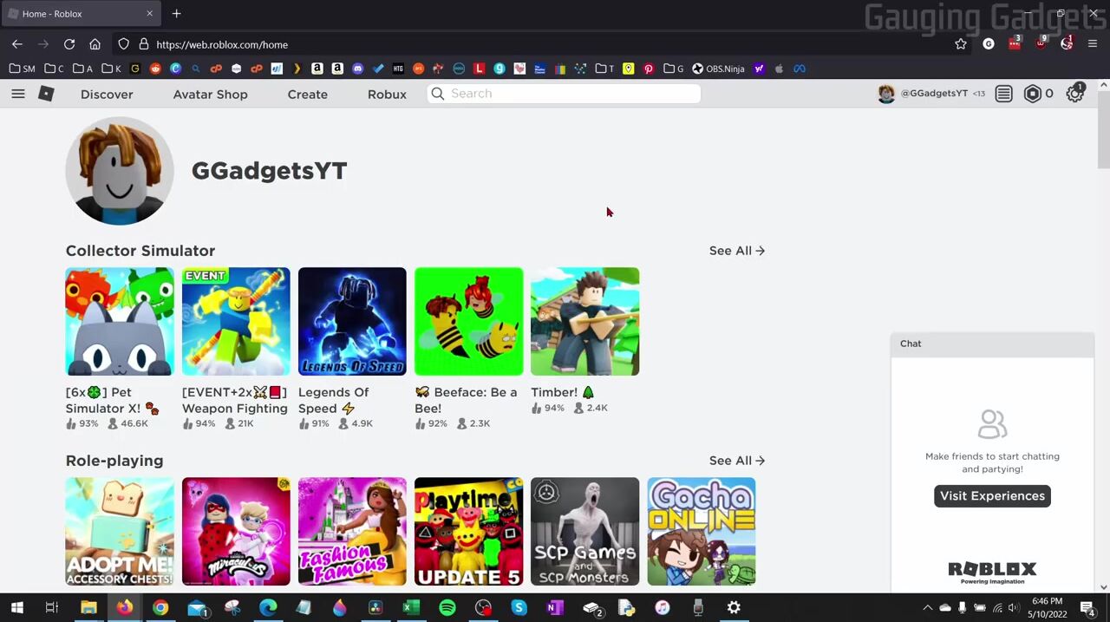Collapse the Chat panel header
Image resolution: width=1110 pixels, height=622 pixels.
pyautogui.click(x=992, y=344)
